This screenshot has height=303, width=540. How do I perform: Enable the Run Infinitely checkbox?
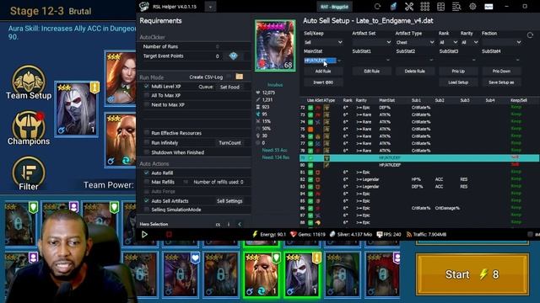147,142
